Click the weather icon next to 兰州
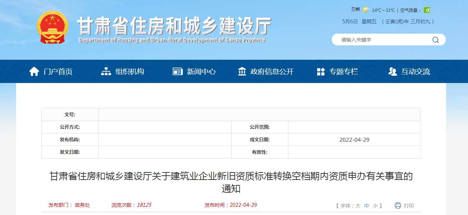The height and width of the screenshot is (215, 468). click(x=366, y=10)
